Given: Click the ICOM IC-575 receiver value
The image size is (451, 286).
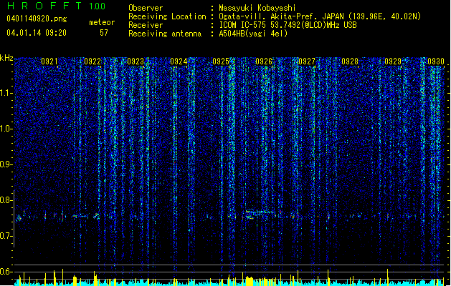Looking at the screenshot, I should [288, 25].
